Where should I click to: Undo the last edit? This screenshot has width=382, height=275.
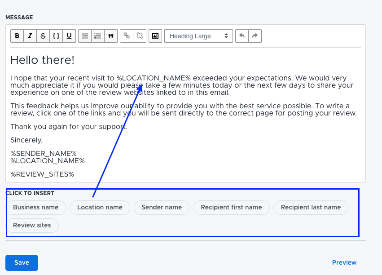coord(242,36)
